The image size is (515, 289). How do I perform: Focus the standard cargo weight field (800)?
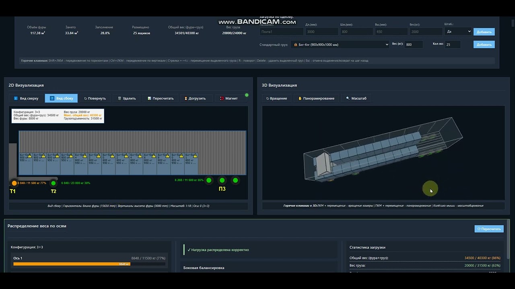point(414,45)
